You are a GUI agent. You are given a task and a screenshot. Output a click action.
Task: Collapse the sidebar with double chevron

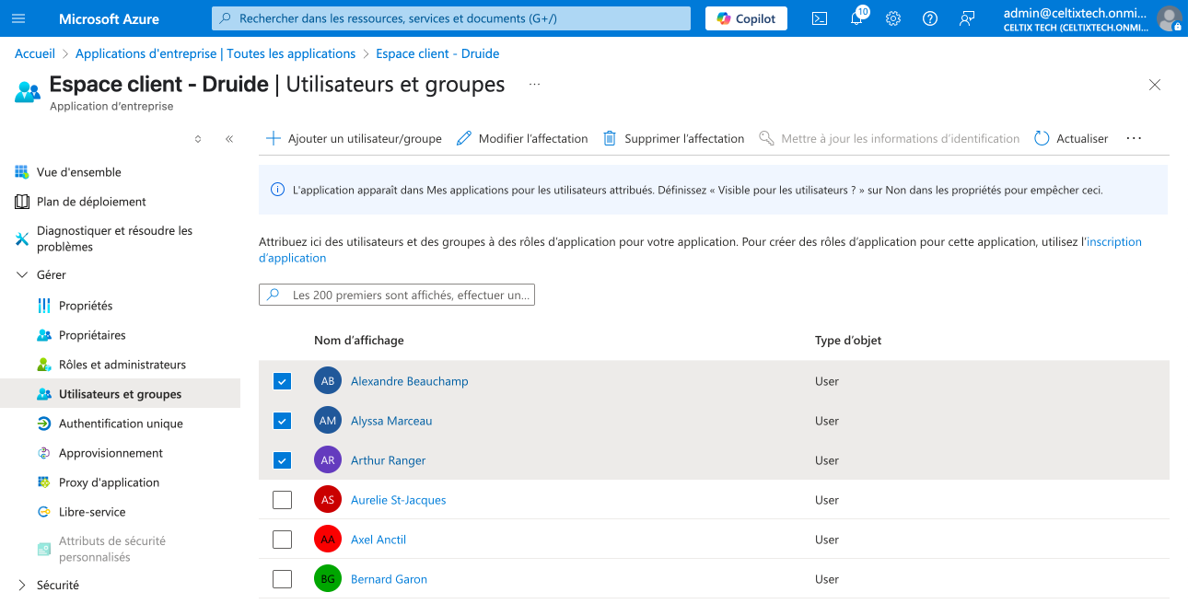pos(229,139)
